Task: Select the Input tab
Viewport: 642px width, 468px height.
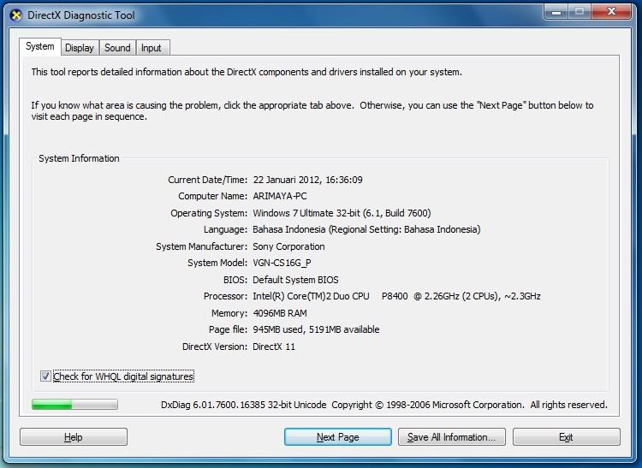Action: pyautogui.click(x=152, y=48)
